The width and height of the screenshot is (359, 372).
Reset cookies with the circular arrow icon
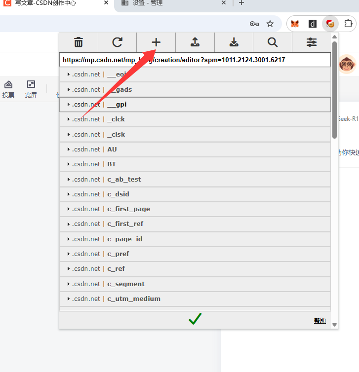[x=118, y=42]
